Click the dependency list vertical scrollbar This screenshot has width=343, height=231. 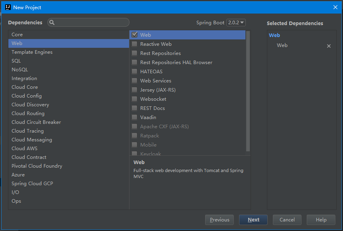tap(248, 91)
